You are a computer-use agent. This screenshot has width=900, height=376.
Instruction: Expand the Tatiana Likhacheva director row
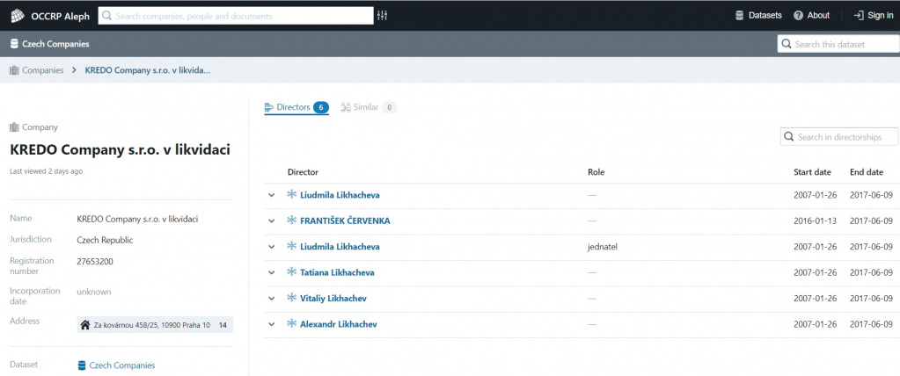(x=272, y=273)
